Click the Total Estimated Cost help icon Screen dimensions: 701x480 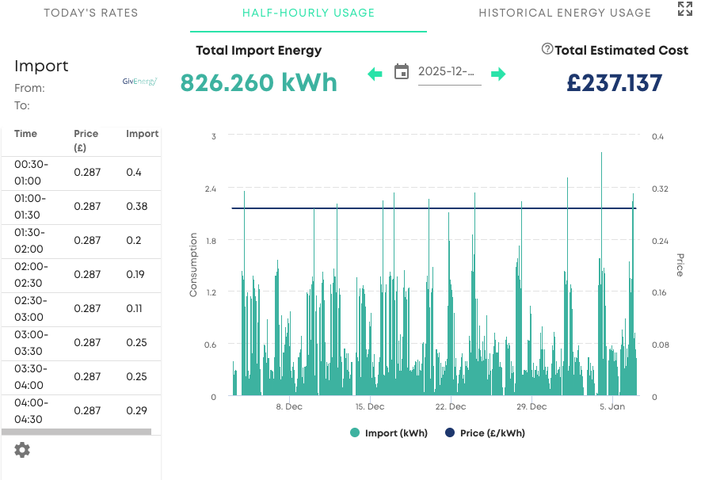(547, 49)
